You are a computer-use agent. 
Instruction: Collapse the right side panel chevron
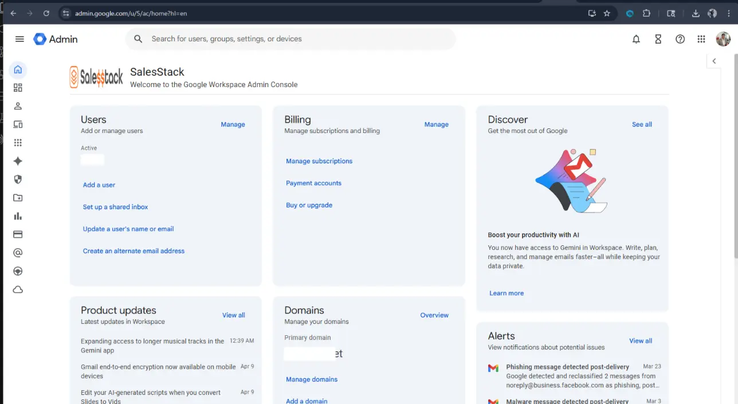[x=714, y=61]
